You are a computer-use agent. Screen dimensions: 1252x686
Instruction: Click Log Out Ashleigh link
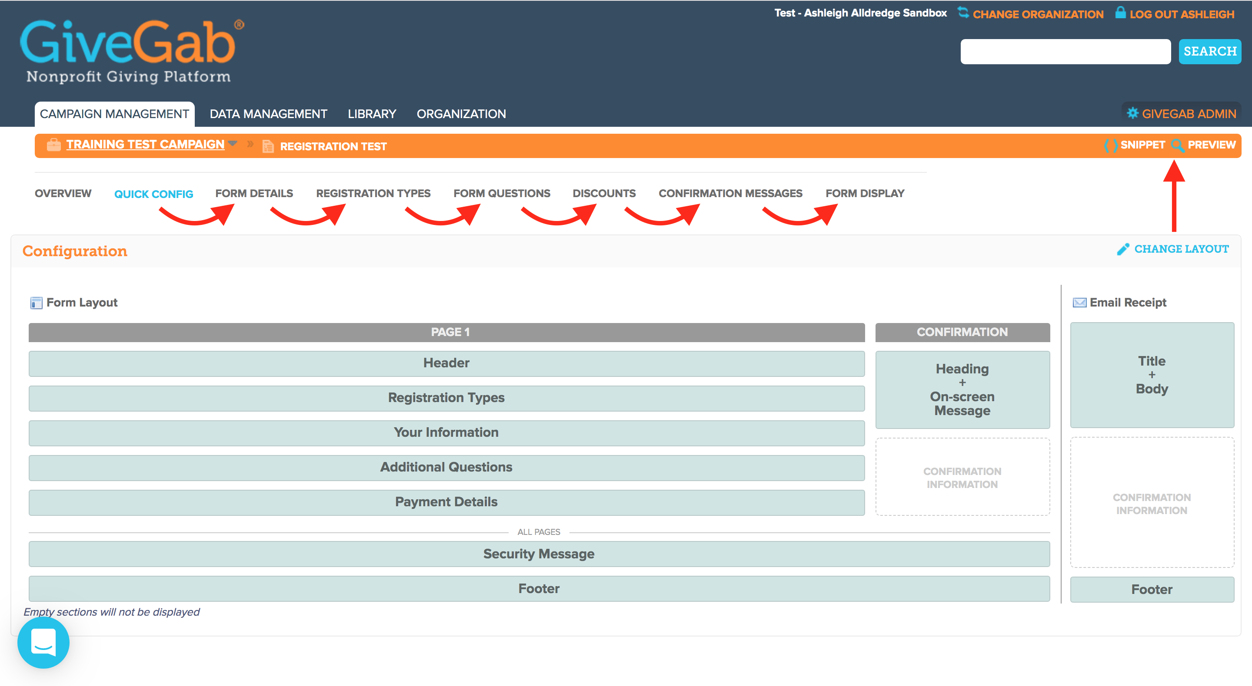click(x=1182, y=14)
